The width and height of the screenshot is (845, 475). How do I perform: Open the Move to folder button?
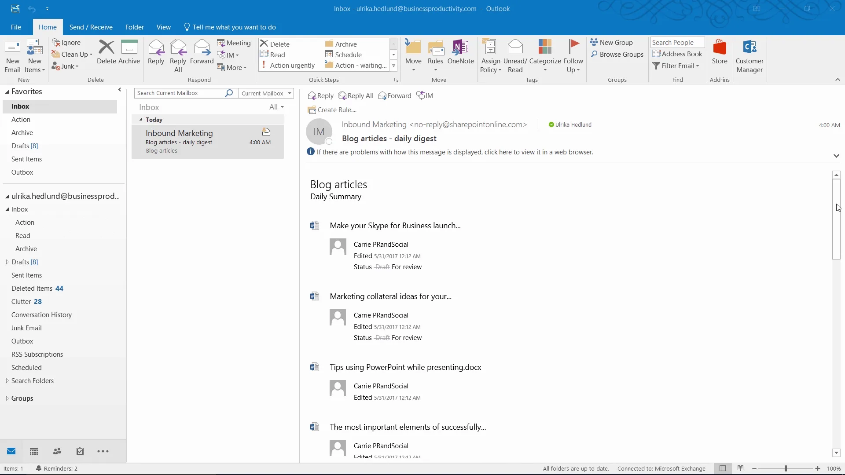click(413, 55)
